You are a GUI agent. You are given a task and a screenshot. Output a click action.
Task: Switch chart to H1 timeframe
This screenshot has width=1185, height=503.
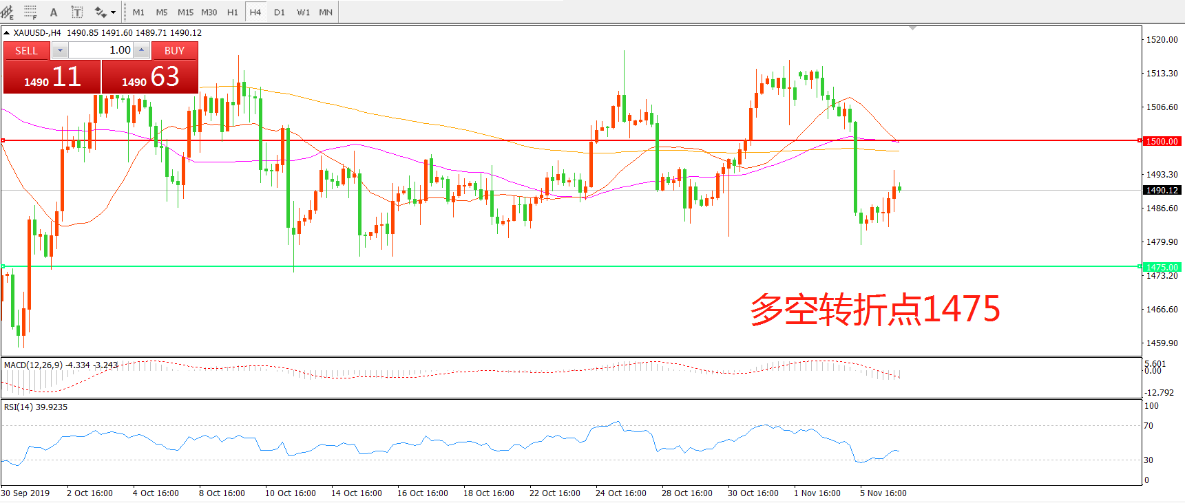tap(233, 12)
